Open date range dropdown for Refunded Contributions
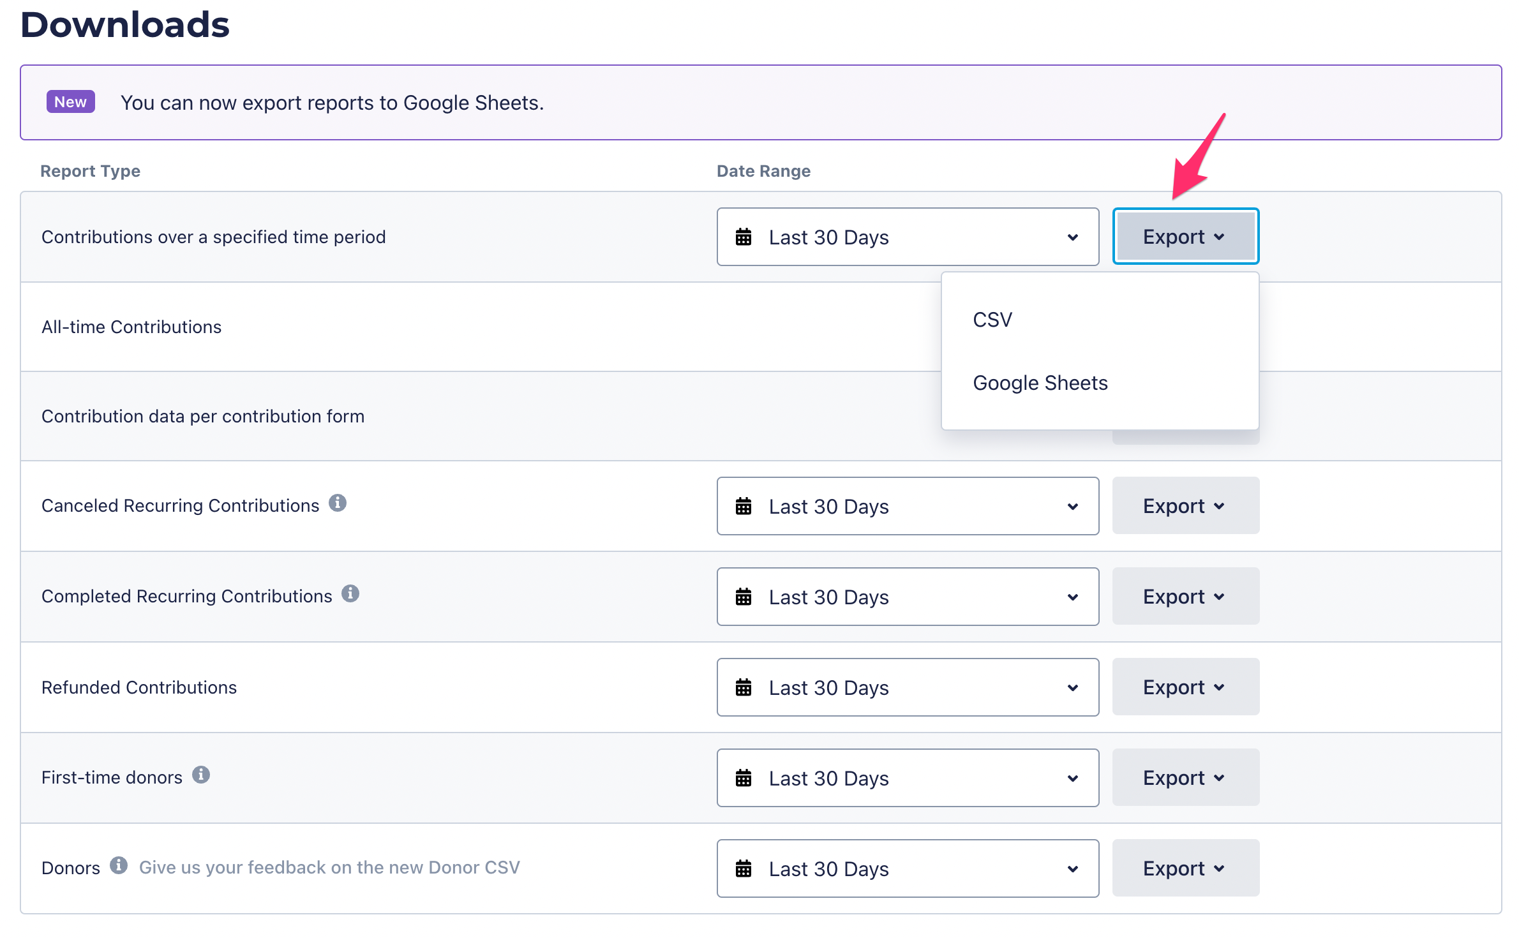1519x938 pixels. click(x=908, y=687)
